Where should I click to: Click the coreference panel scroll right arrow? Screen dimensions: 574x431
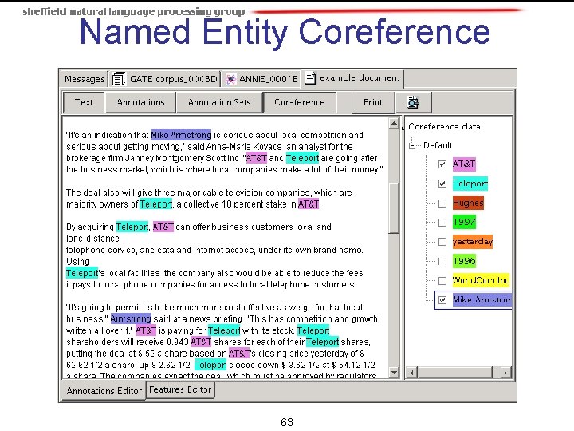tap(505, 373)
